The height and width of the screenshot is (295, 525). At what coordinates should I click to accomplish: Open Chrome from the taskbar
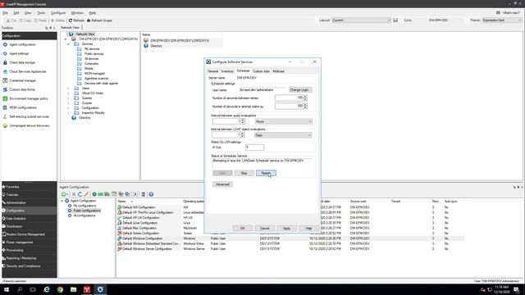coord(60,289)
